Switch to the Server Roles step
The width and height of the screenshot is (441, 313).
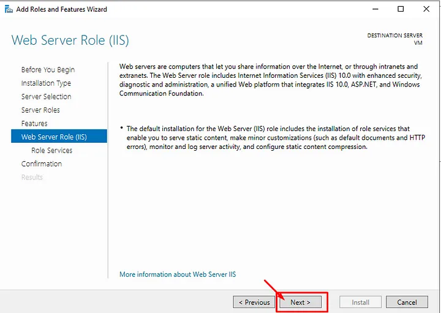click(40, 110)
